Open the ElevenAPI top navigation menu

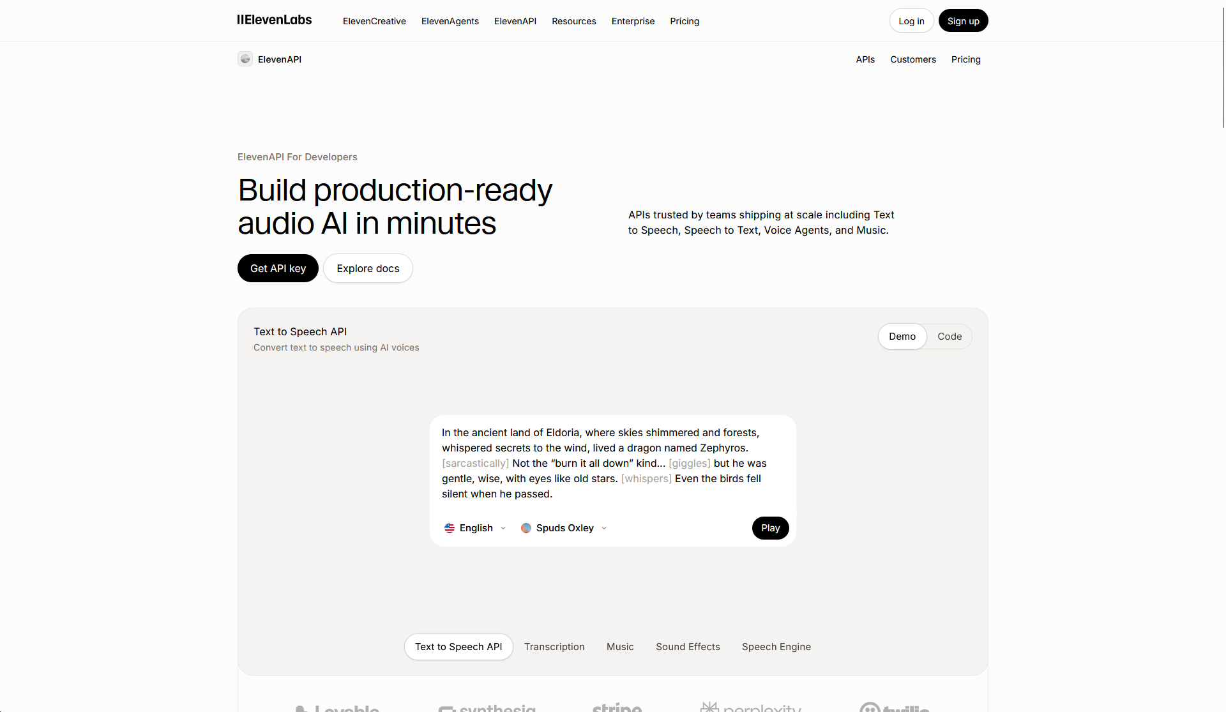point(515,21)
